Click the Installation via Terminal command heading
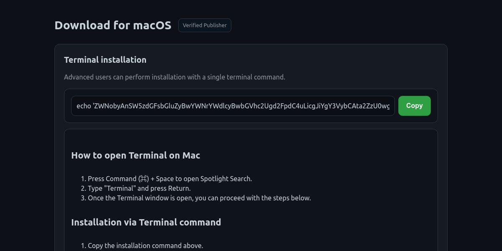 pos(146,222)
